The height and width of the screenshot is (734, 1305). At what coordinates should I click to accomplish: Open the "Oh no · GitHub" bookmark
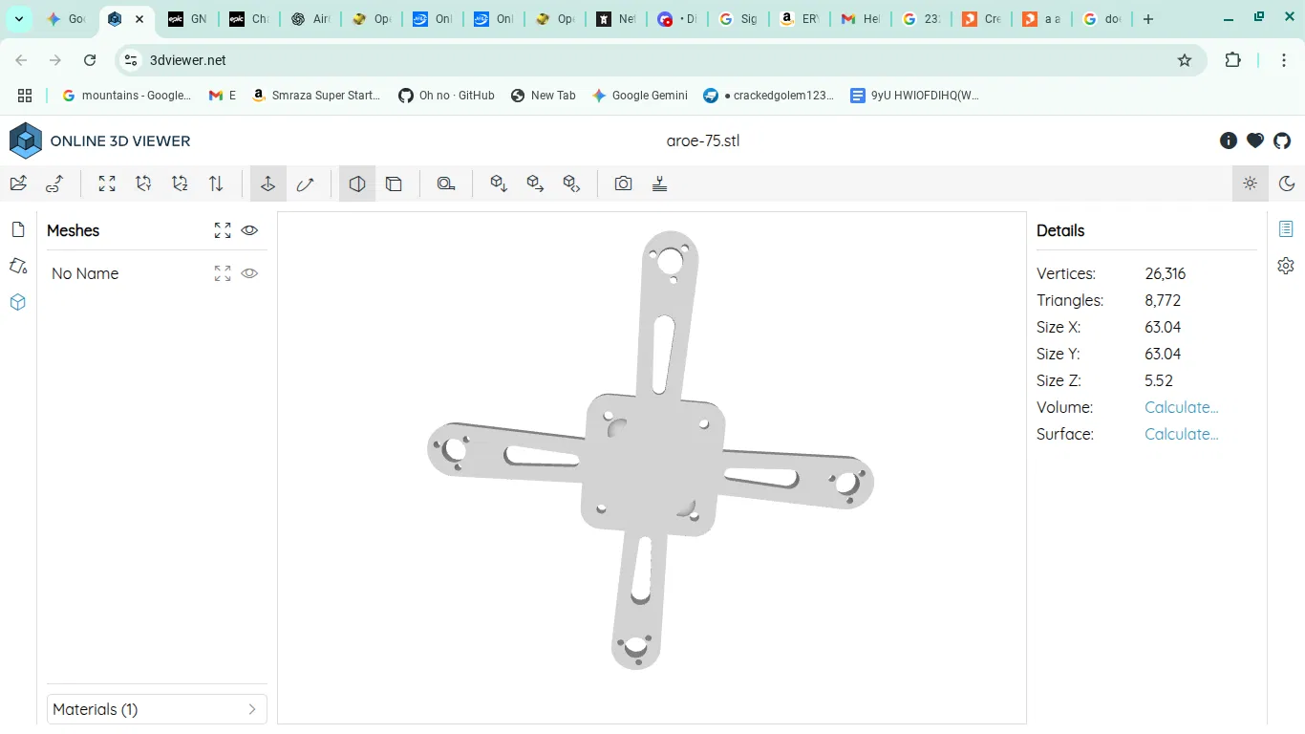click(446, 96)
